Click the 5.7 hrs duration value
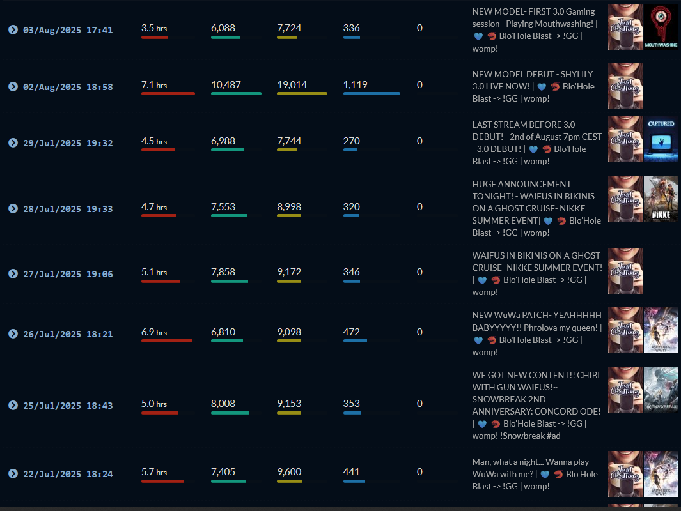 pyautogui.click(x=153, y=472)
